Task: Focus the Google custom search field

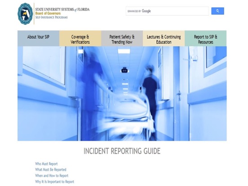Action: [167, 11]
